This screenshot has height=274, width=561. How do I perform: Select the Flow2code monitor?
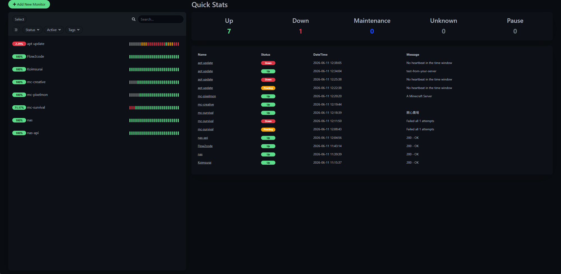(97, 56)
